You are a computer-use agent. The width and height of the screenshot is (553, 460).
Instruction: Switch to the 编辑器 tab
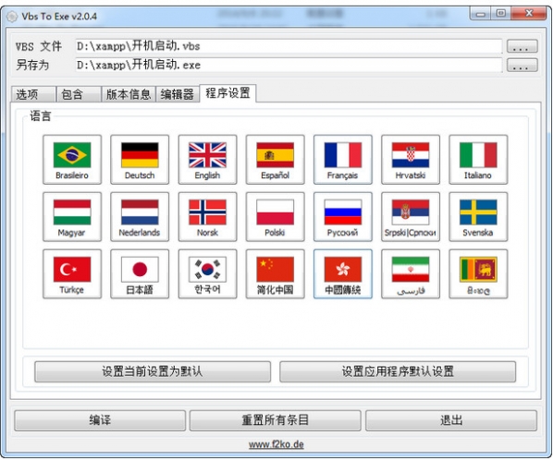click(178, 94)
